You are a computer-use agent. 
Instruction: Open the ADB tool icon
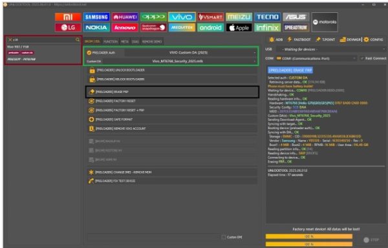(x=272, y=39)
